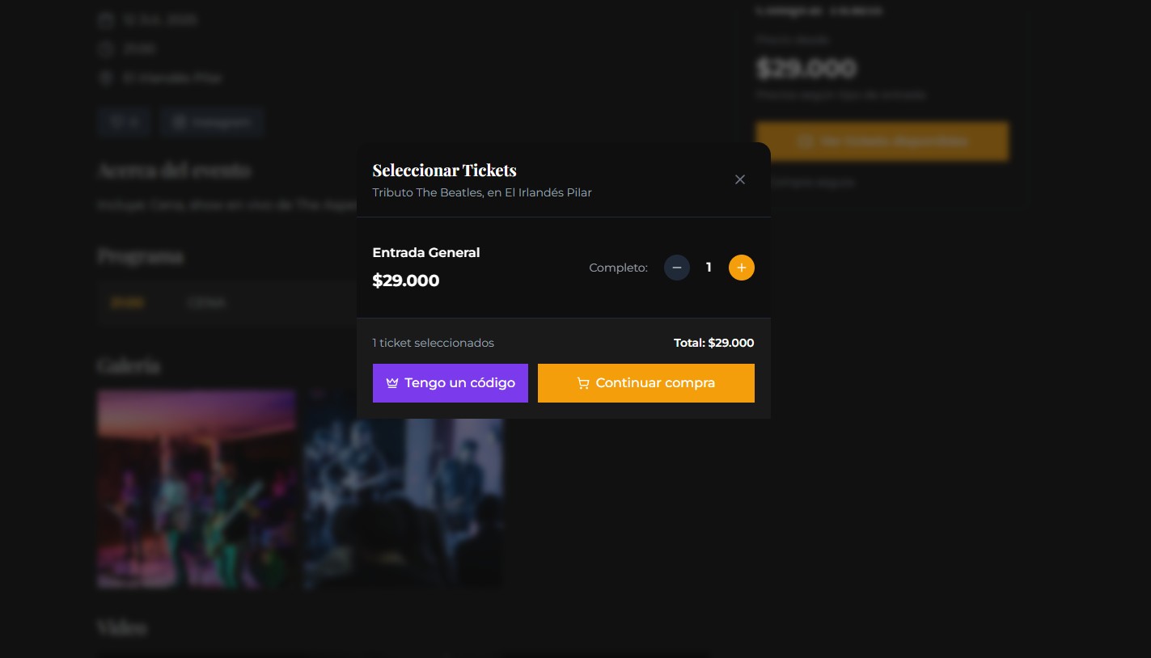
Task: Click the Completo: label
Action: coord(619,268)
